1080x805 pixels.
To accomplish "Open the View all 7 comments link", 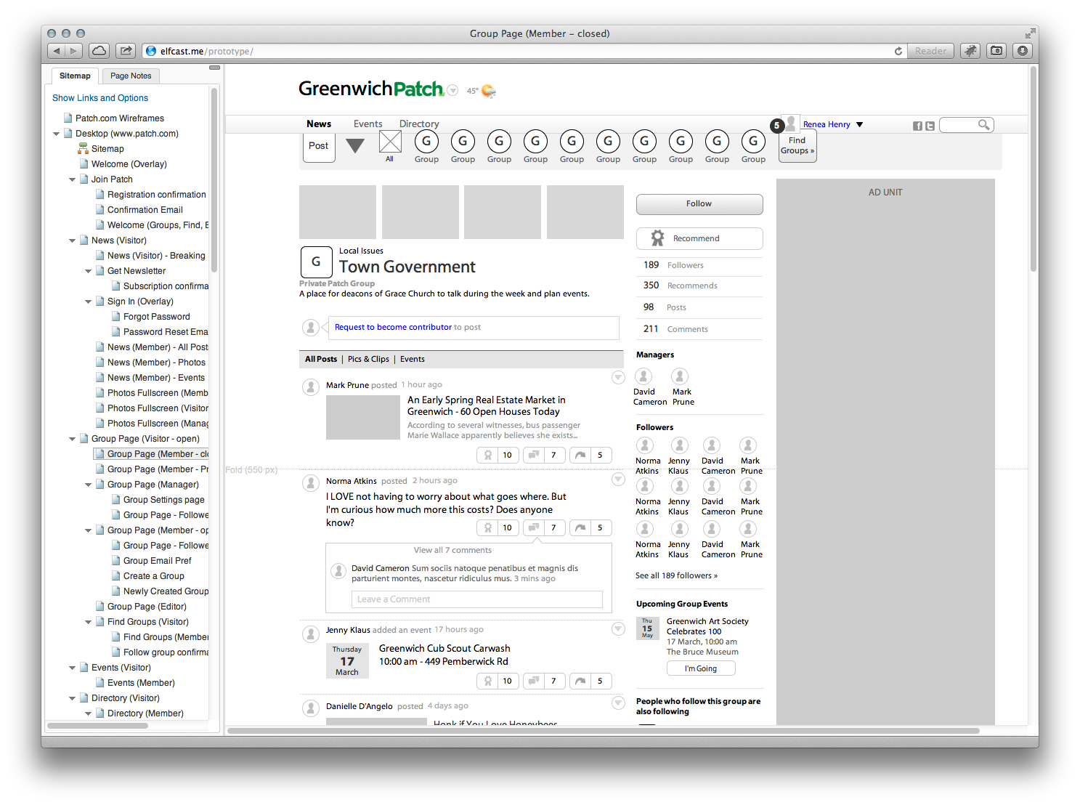I will click(452, 550).
